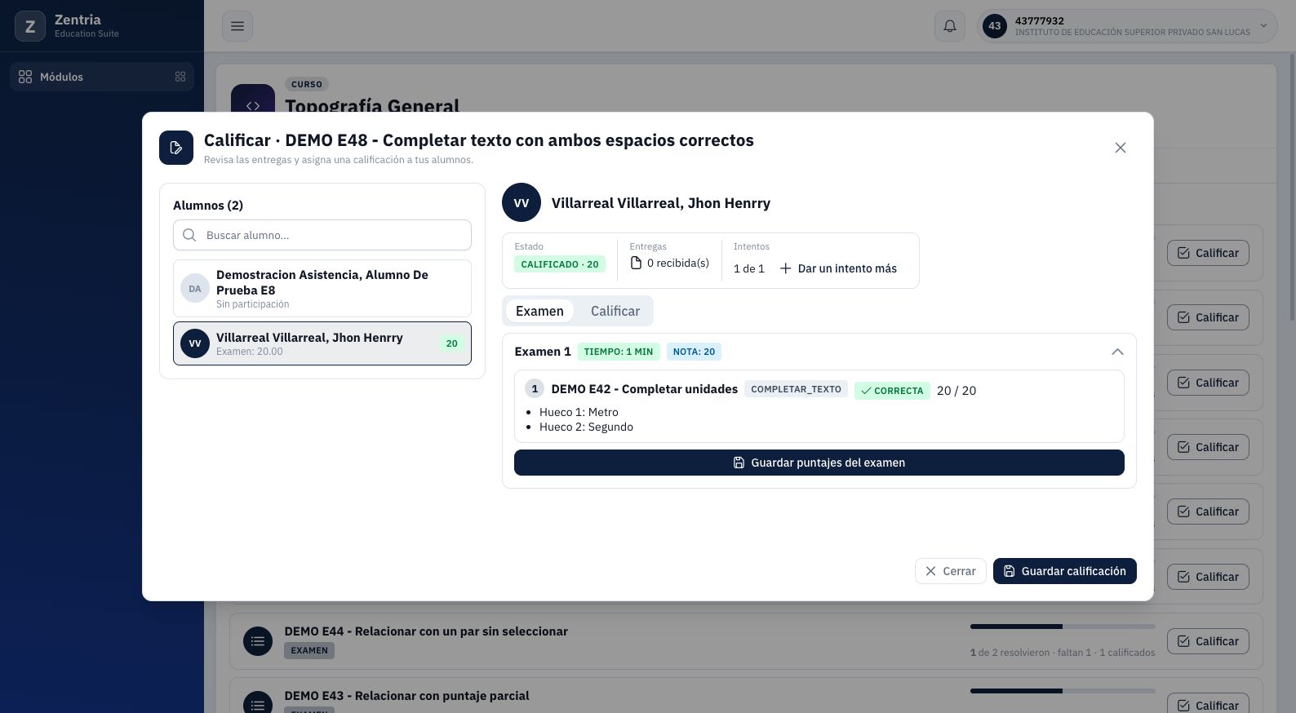
Task: Click 'Hueco 2: Segundo' answer text
Action: click(586, 427)
